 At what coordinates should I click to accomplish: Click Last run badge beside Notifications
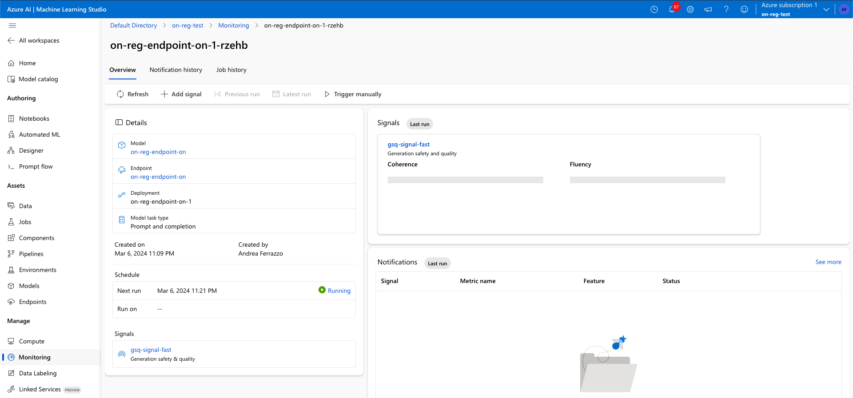coord(438,264)
